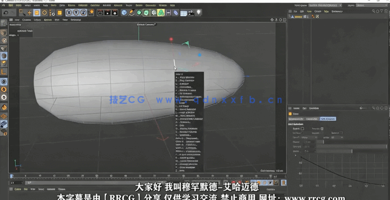
Task: Click the Floor environment grid icon
Action: (184, 13)
